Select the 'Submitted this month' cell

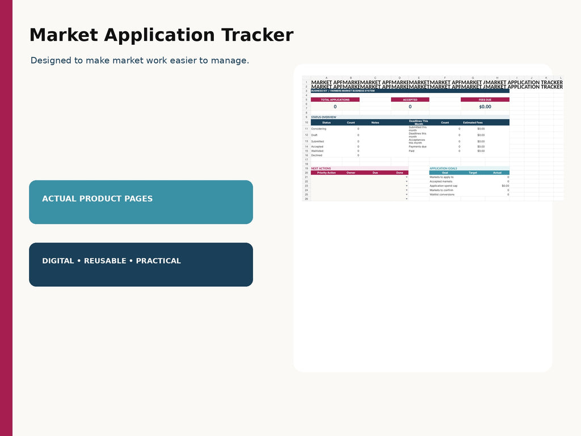pos(418,129)
